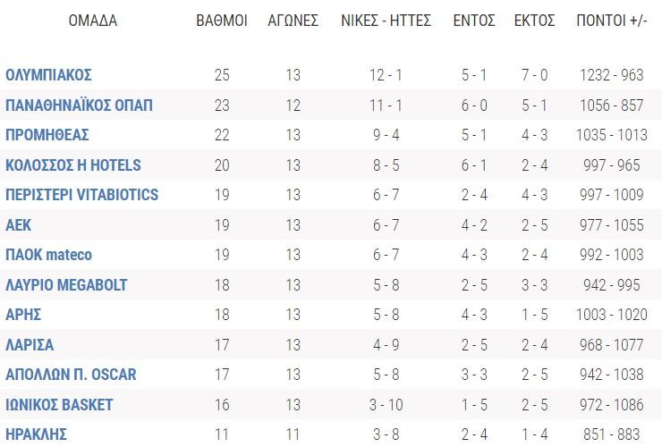Image resolution: width=662 pixels, height=447 pixels.
Task: Sort by the ΒΑΘΜΟΙ column header
Action: [x=222, y=21]
